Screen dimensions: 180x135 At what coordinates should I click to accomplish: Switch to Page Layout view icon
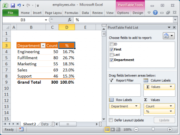pos(112,129)
